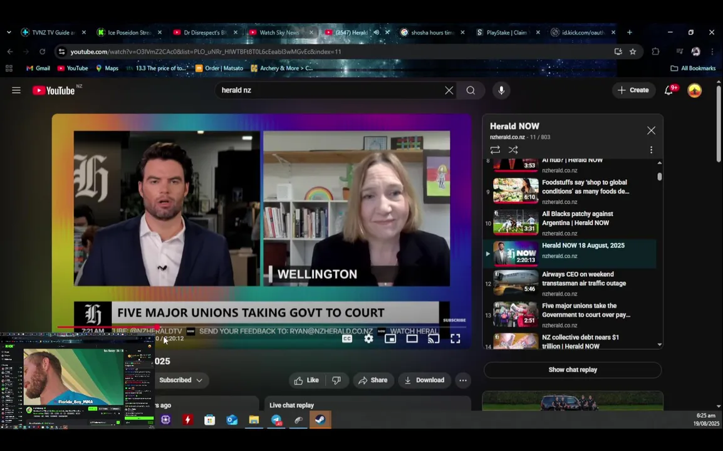Open Steam from the taskbar
The width and height of the screenshot is (723, 451).
[x=320, y=420]
